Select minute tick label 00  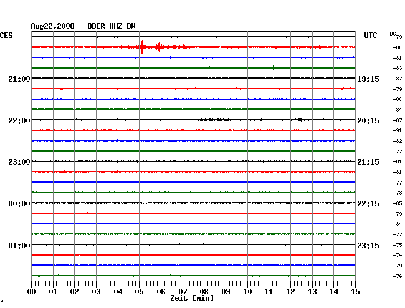click(x=32, y=291)
